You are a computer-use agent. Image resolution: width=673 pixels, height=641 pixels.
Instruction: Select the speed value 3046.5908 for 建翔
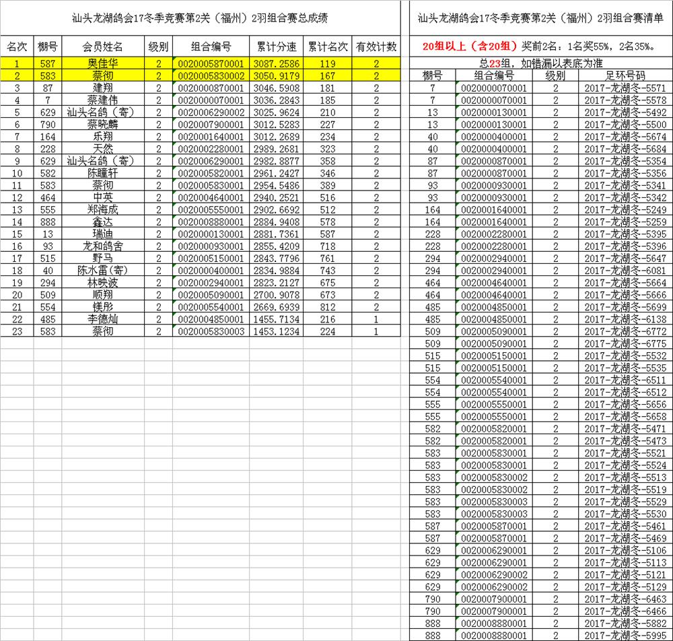click(x=276, y=88)
